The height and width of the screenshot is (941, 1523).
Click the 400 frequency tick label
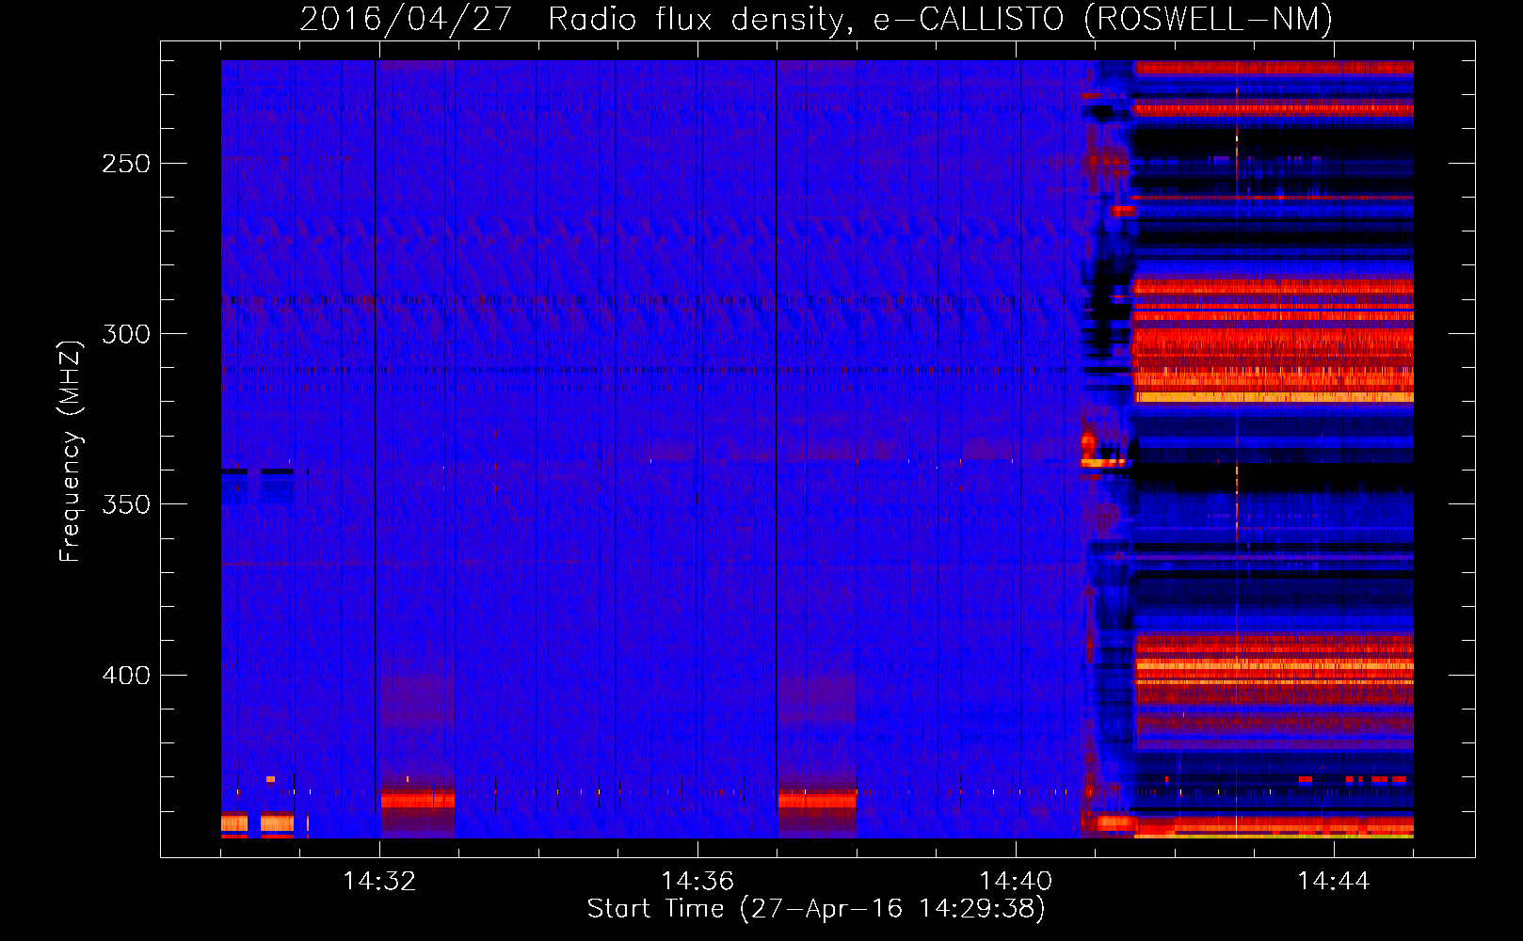(x=126, y=676)
